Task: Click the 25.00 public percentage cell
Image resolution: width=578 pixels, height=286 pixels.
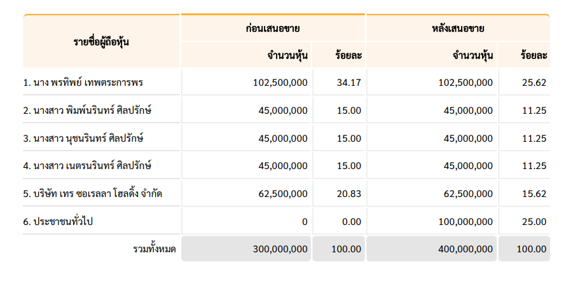Action: coord(524,221)
